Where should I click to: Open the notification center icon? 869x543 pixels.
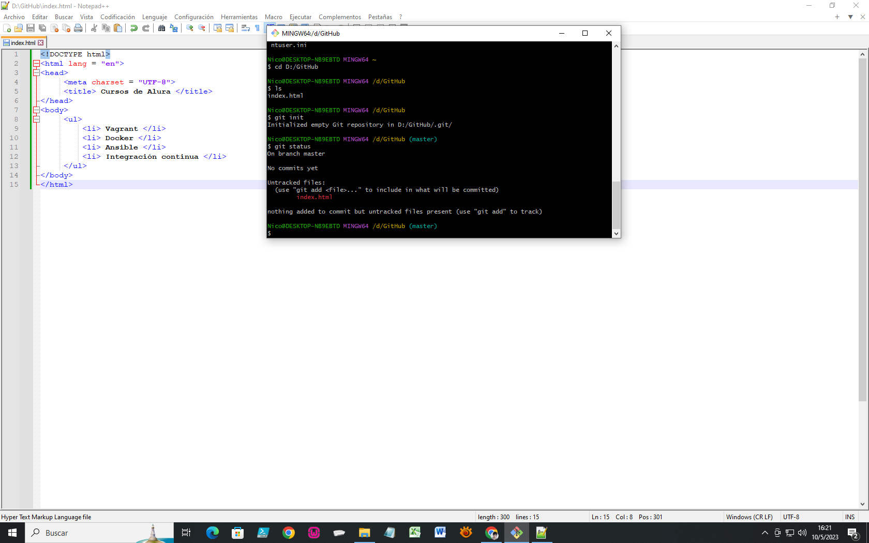pos(853,533)
